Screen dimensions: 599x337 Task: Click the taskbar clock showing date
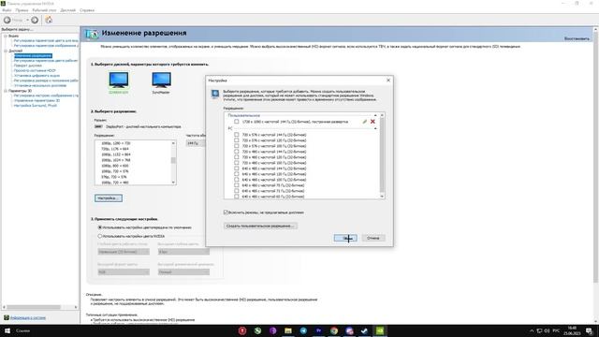(x=572, y=330)
